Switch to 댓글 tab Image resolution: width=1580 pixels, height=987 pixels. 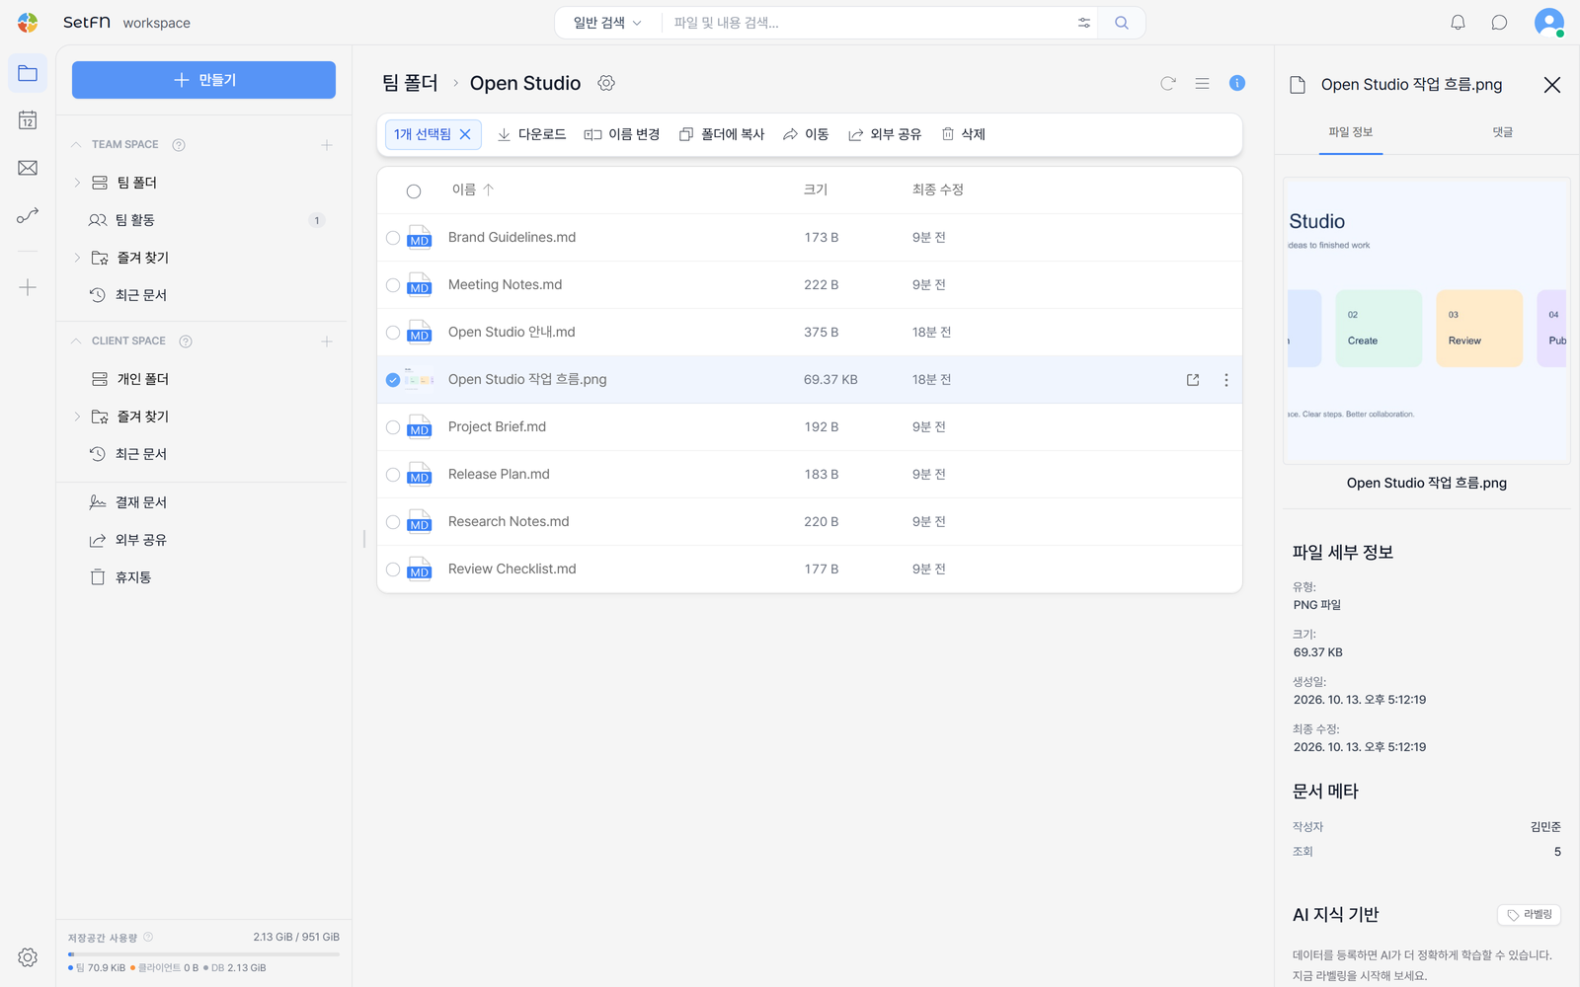1502,132
